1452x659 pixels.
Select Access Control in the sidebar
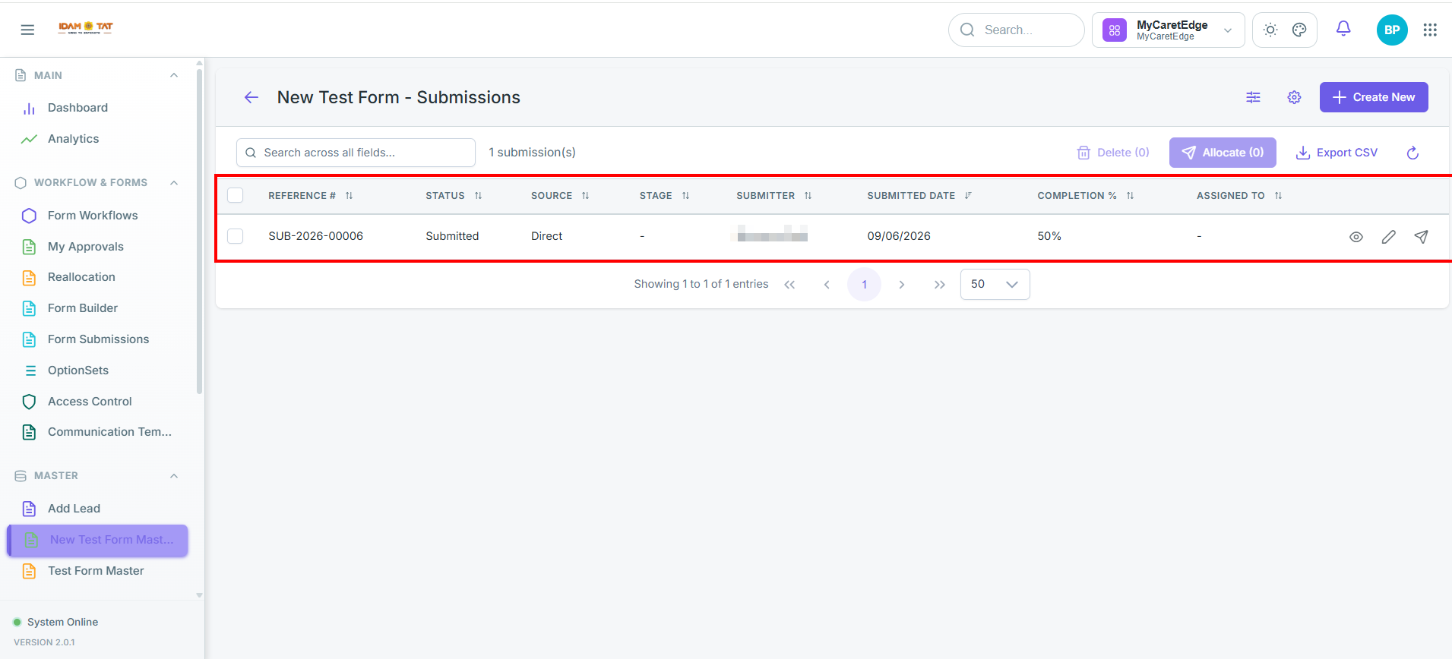(90, 402)
